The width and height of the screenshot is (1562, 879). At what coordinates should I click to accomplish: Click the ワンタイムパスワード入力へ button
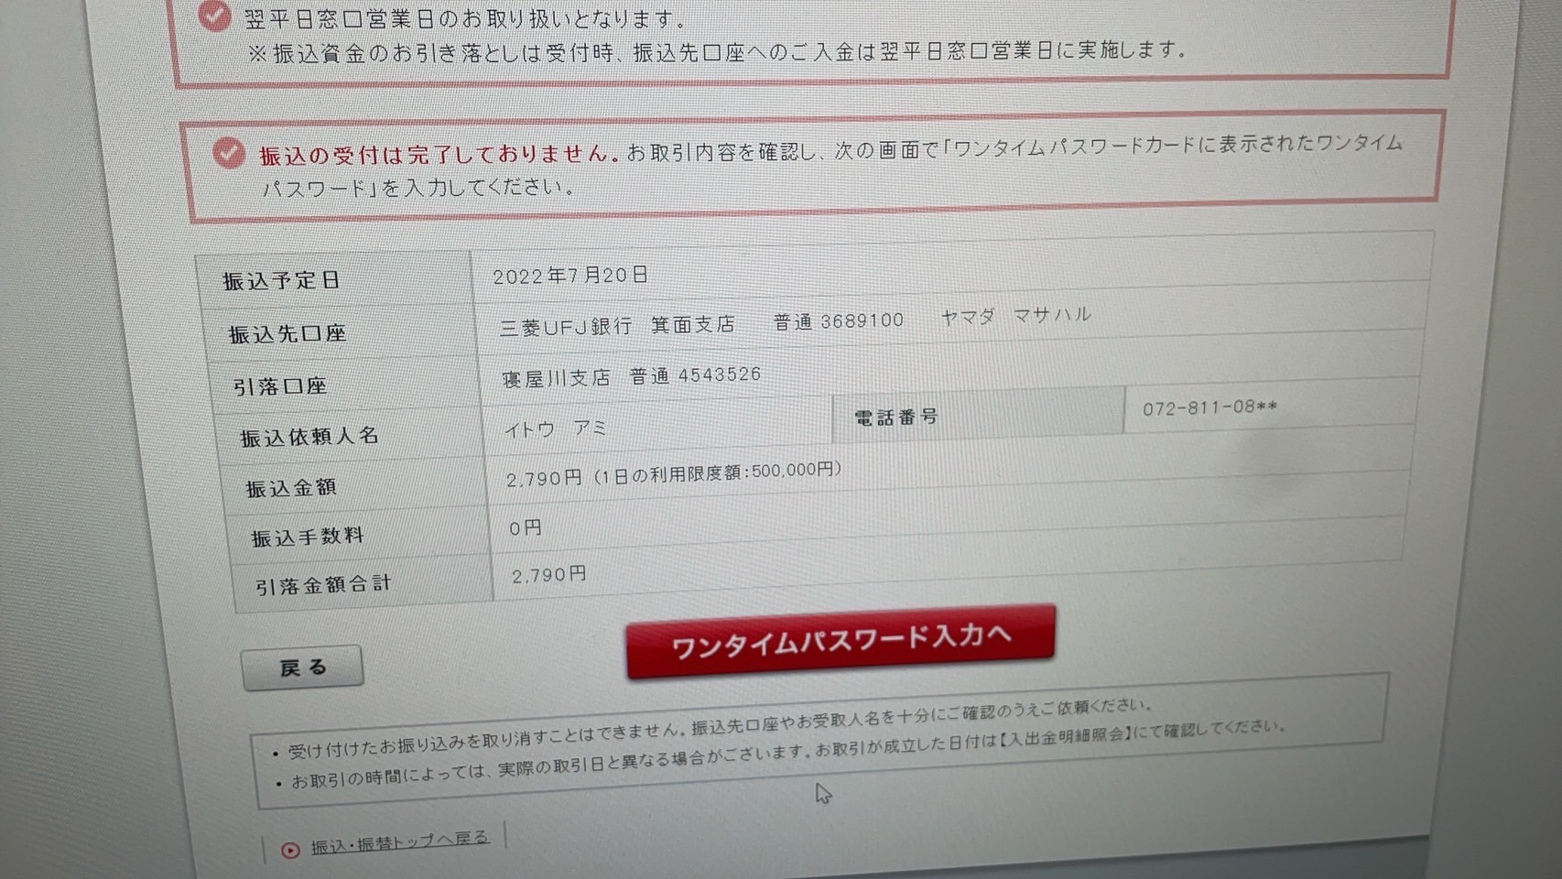(841, 641)
